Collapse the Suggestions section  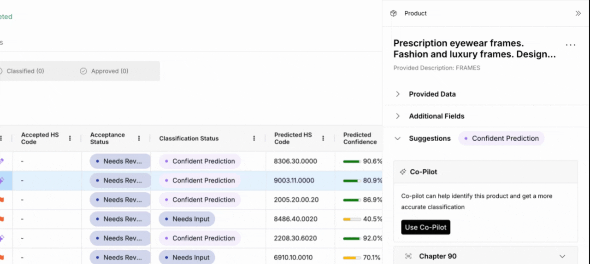point(398,138)
